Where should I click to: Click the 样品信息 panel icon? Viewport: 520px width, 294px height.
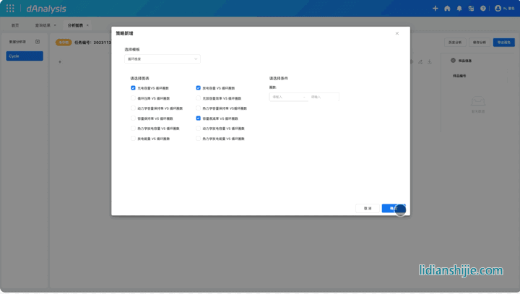[x=453, y=61]
